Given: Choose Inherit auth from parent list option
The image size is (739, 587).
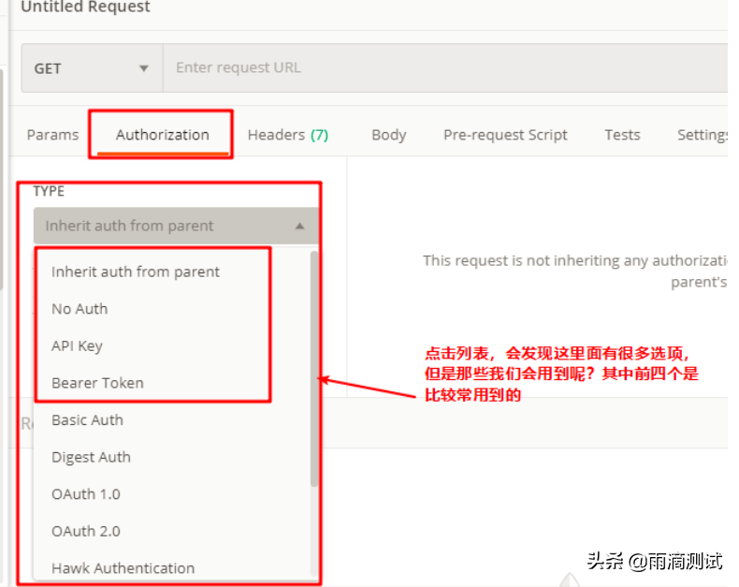Looking at the screenshot, I should pyautogui.click(x=136, y=271).
